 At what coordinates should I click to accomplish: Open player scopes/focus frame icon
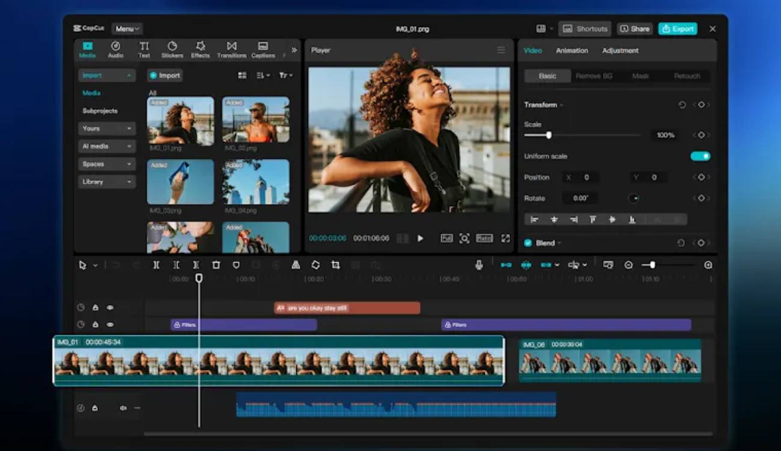464,238
